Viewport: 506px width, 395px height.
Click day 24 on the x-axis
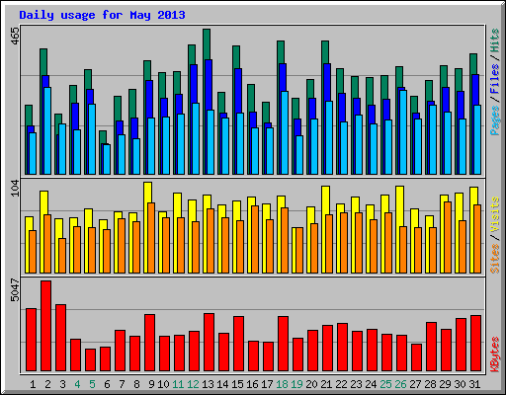371,384
